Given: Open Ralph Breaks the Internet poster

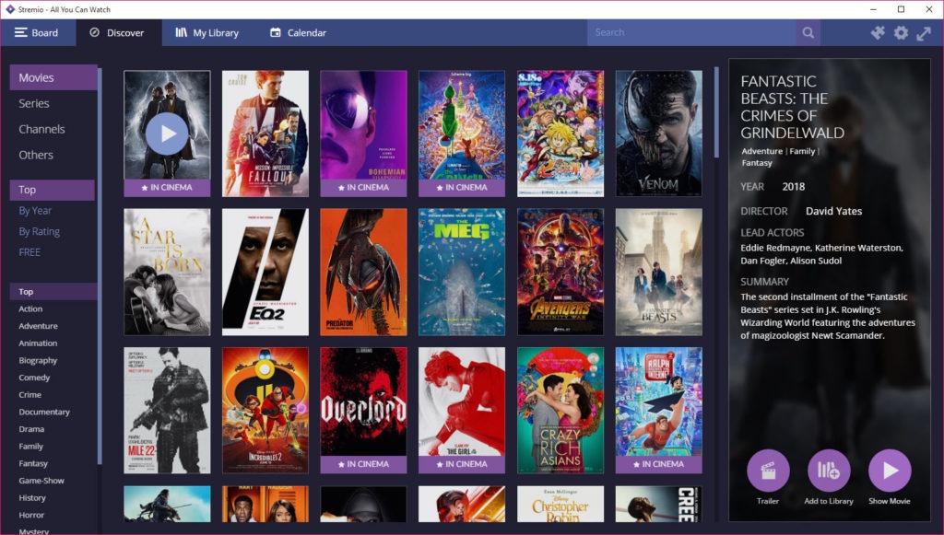Looking at the screenshot, I should click(x=658, y=410).
